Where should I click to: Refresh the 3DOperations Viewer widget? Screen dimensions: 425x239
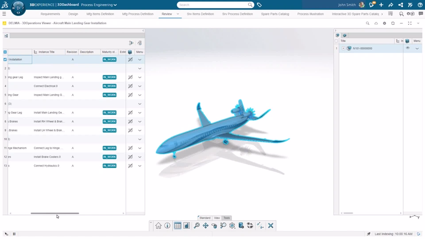click(x=393, y=23)
